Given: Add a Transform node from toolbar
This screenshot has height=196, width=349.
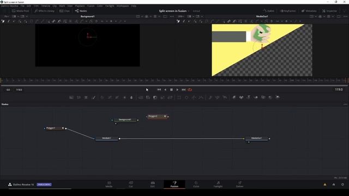Looking at the screenshot, I should pos(170,97).
